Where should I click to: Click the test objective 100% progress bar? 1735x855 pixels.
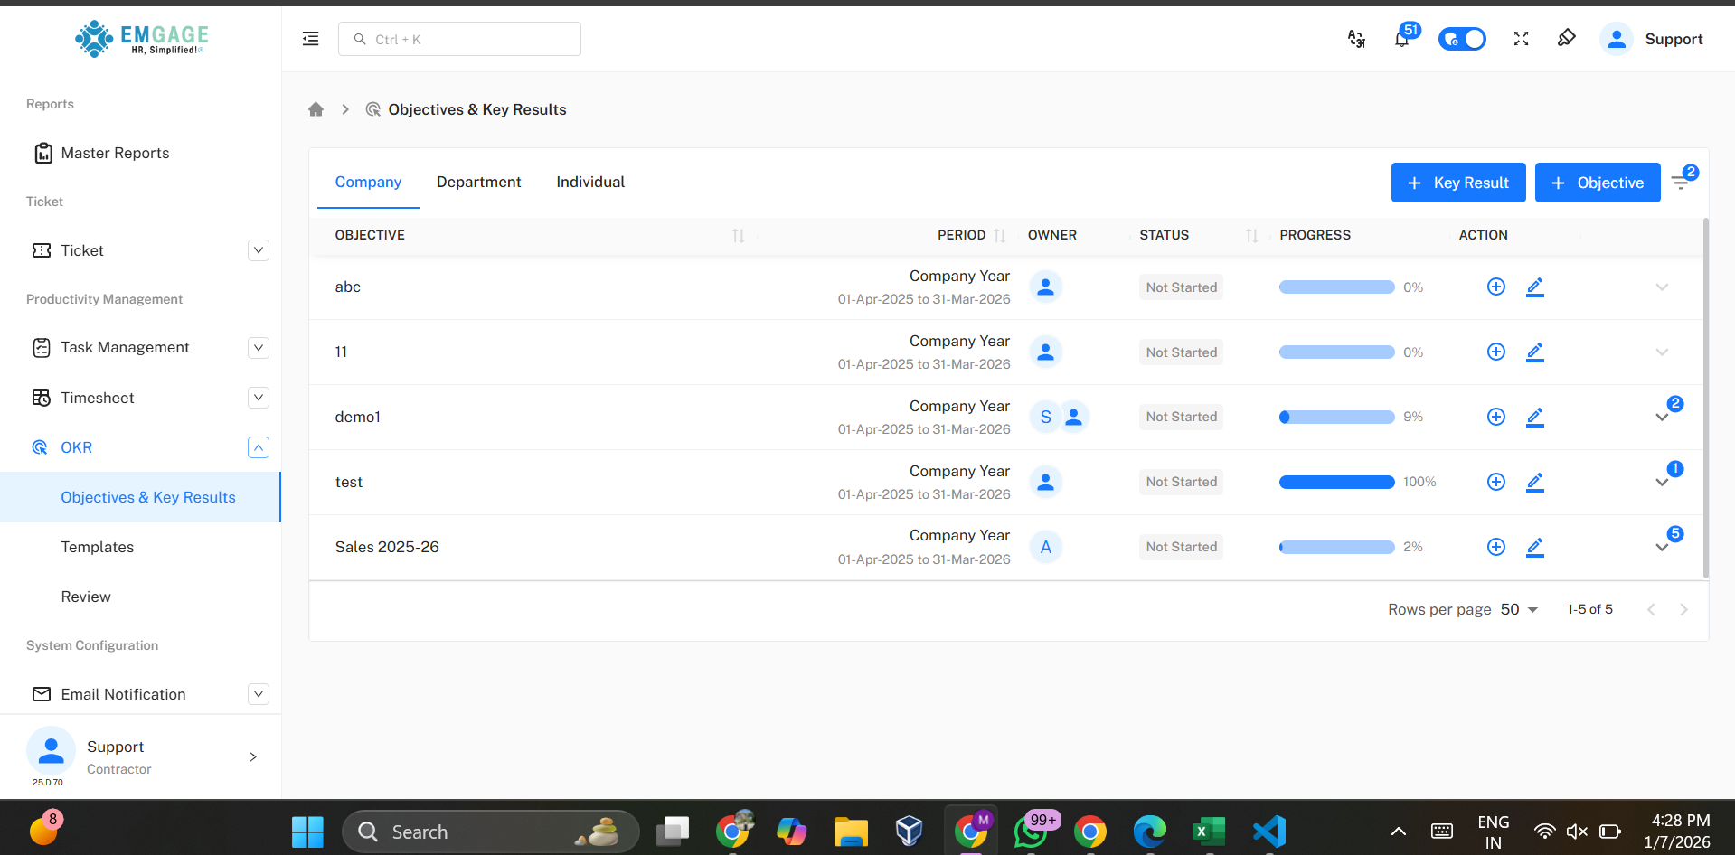1336,482
